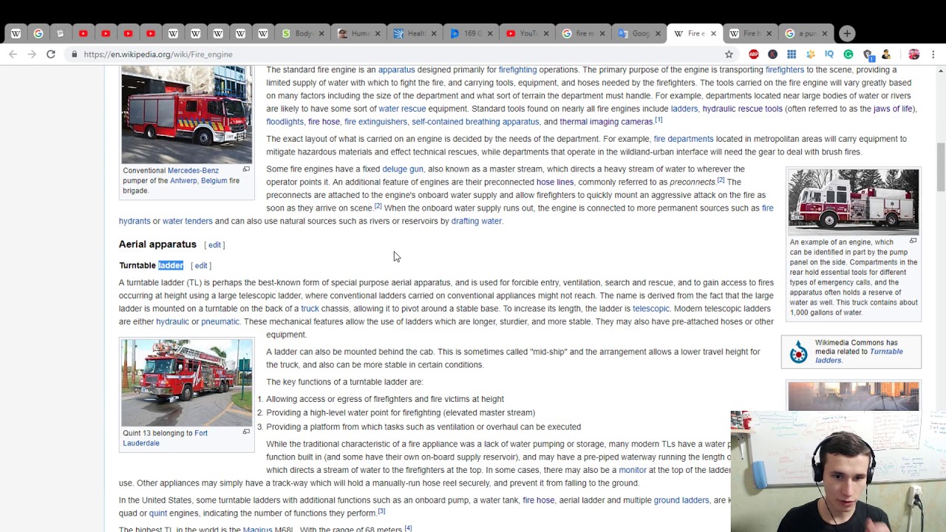Bookmark this page with the star icon
This screenshot has height=532, width=946.
(729, 54)
